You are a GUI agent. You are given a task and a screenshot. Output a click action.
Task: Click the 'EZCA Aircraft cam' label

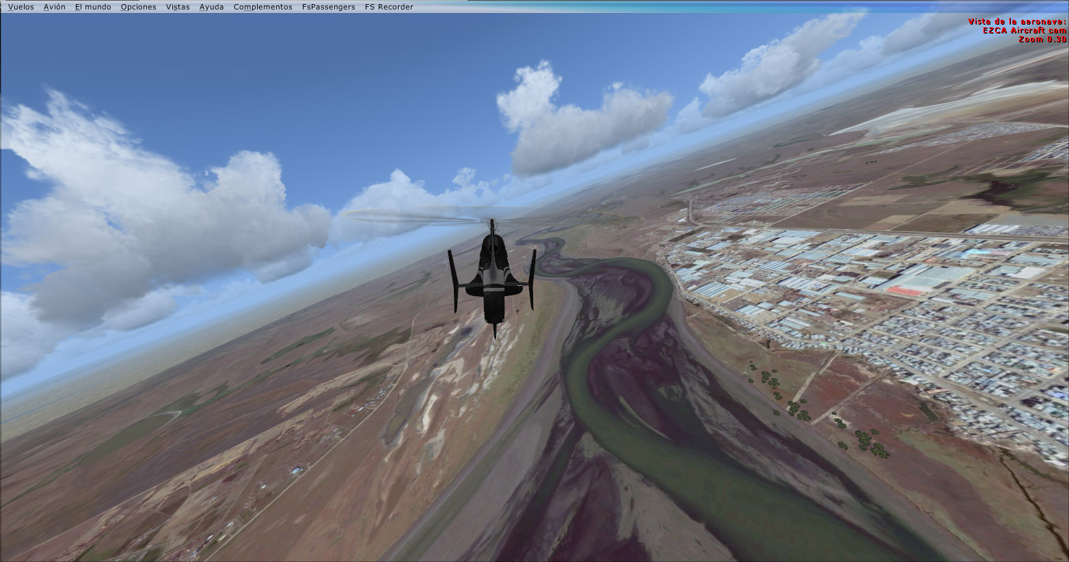click(1025, 31)
